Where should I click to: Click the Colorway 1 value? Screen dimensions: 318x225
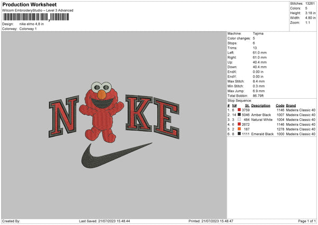click(28, 29)
